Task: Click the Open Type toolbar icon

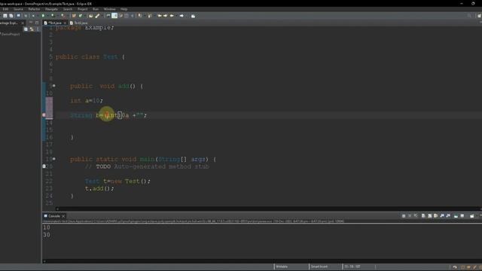Action: coord(90,16)
